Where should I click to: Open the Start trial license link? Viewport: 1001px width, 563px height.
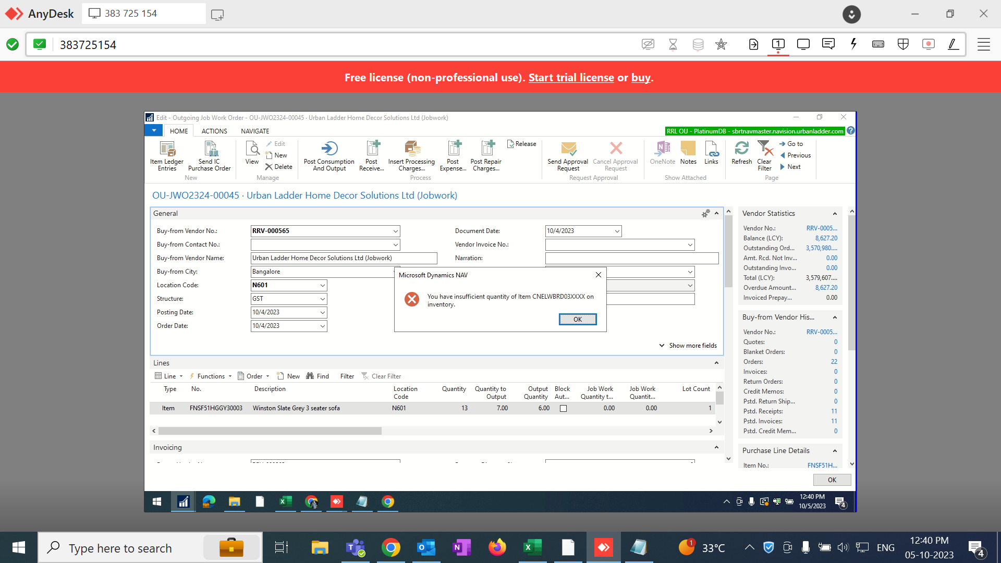click(571, 77)
